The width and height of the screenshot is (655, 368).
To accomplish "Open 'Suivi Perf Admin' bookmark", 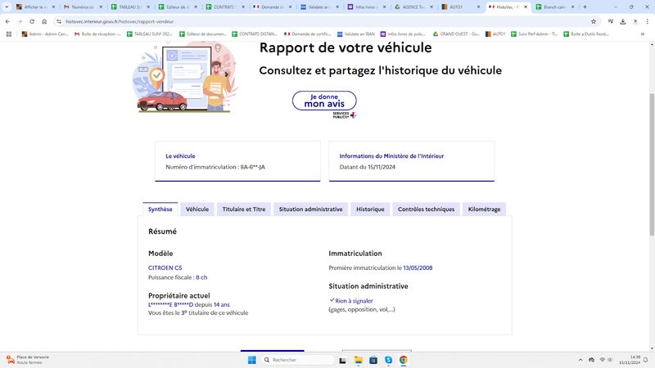I will [535, 34].
